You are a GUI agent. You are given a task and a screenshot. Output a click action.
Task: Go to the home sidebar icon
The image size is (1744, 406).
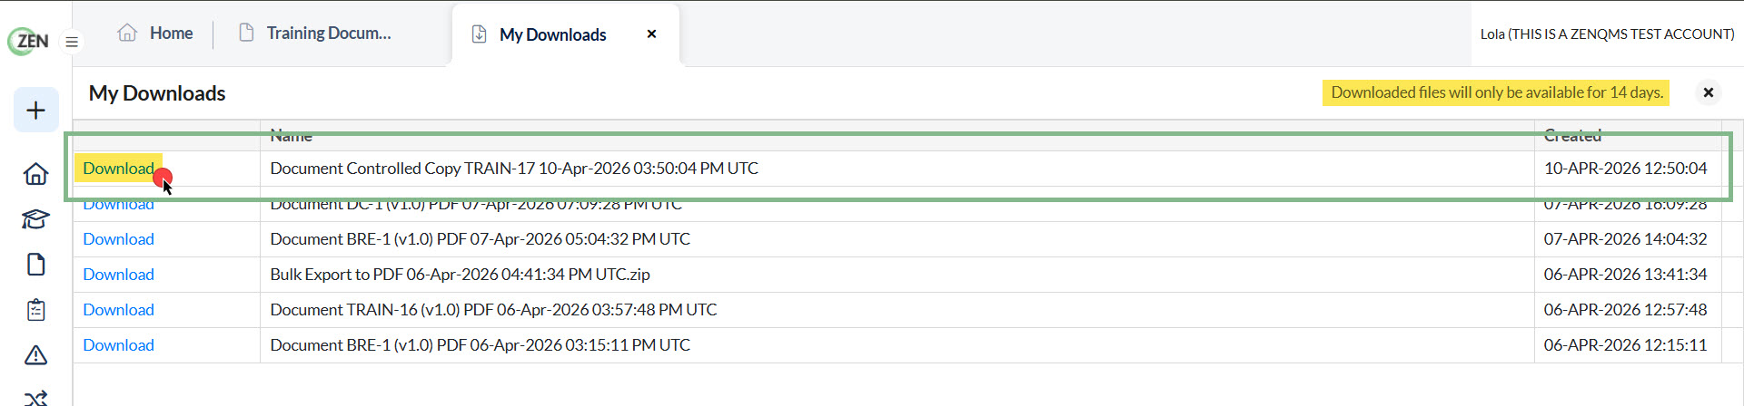point(36,173)
